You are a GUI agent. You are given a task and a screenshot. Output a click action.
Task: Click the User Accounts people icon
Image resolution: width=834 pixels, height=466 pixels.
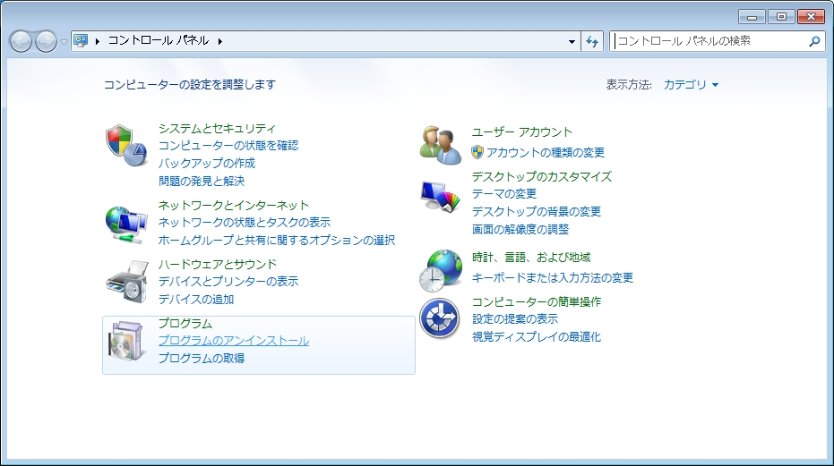point(440,146)
